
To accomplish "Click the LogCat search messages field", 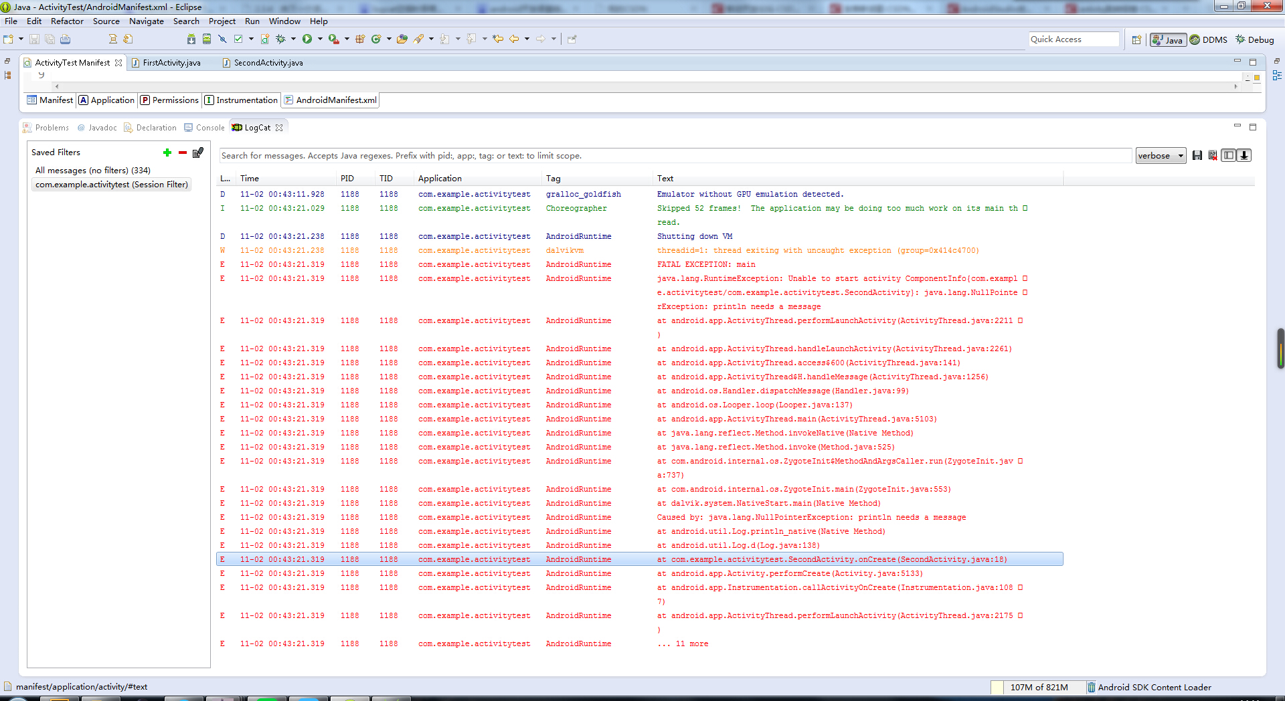I will coord(675,156).
